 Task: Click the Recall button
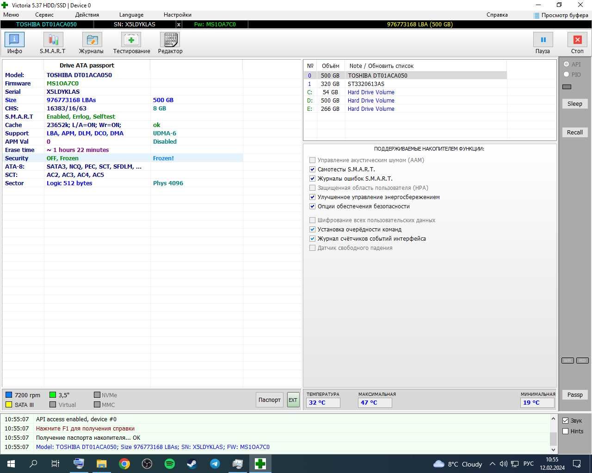575,132
